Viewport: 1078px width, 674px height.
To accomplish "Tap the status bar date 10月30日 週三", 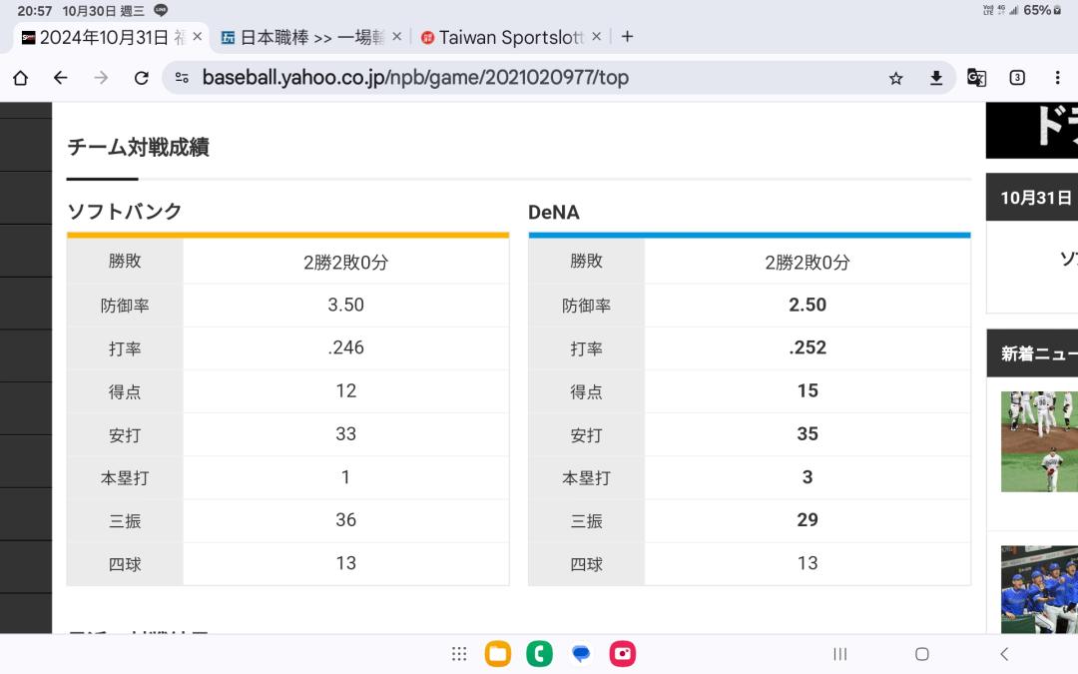I will (103, 11).
